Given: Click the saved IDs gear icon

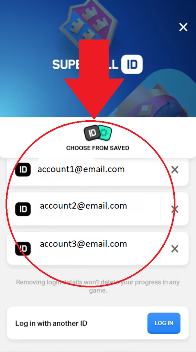Looking at the screenshot, I should click(105, 133).
